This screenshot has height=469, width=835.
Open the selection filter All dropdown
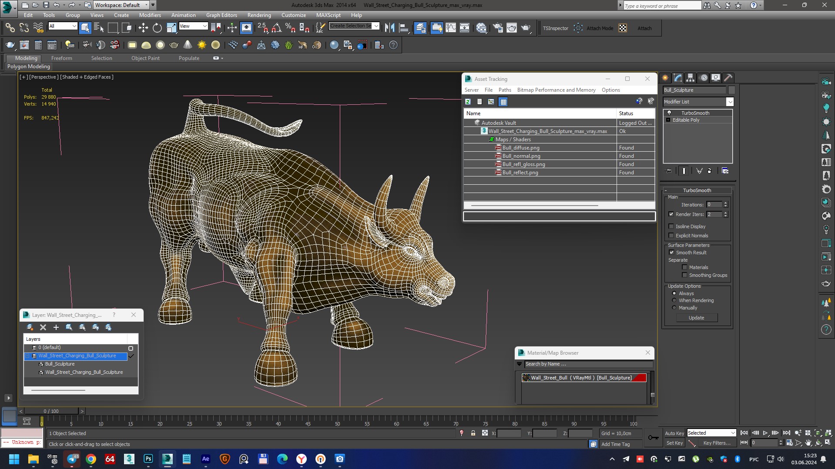click(63, 26)
